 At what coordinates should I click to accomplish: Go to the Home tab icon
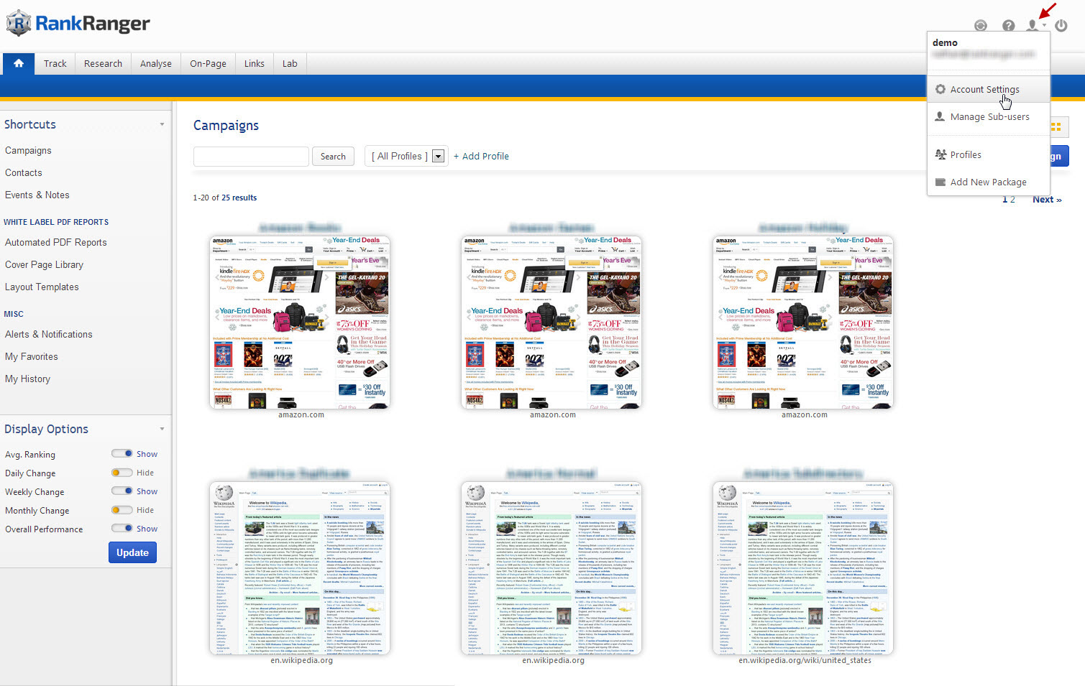pyautogui.click(x=19, y=63)
